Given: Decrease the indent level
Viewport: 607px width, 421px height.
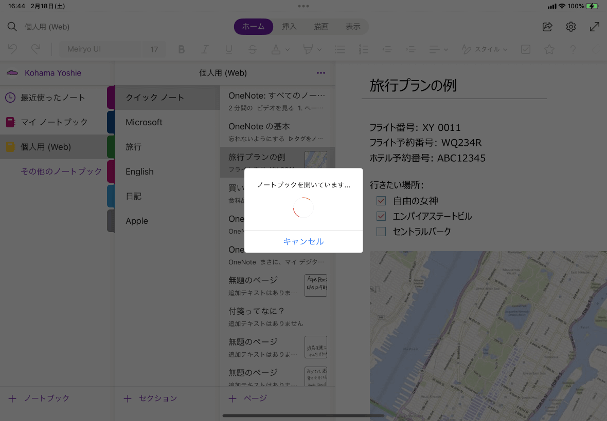Looking at the screenshot, I should [x=387, y=49].
